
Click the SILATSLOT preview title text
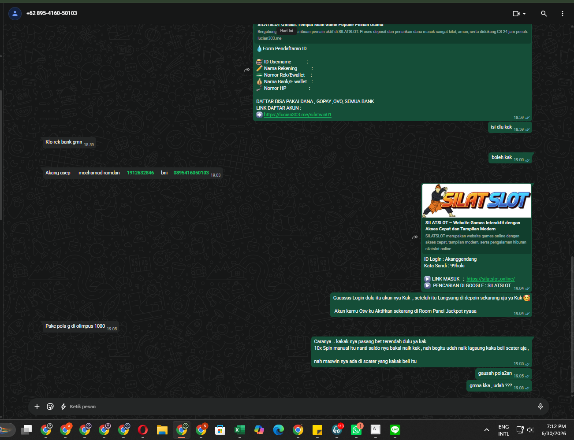[x=473, y=226]
